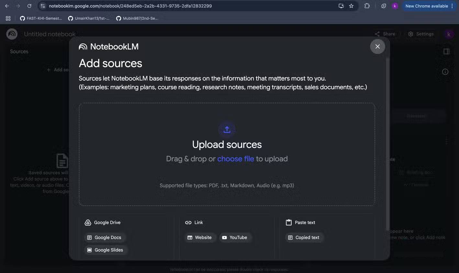
Task: Open the user account avatar in NotebookLM
Action: [x=449, y=34]
